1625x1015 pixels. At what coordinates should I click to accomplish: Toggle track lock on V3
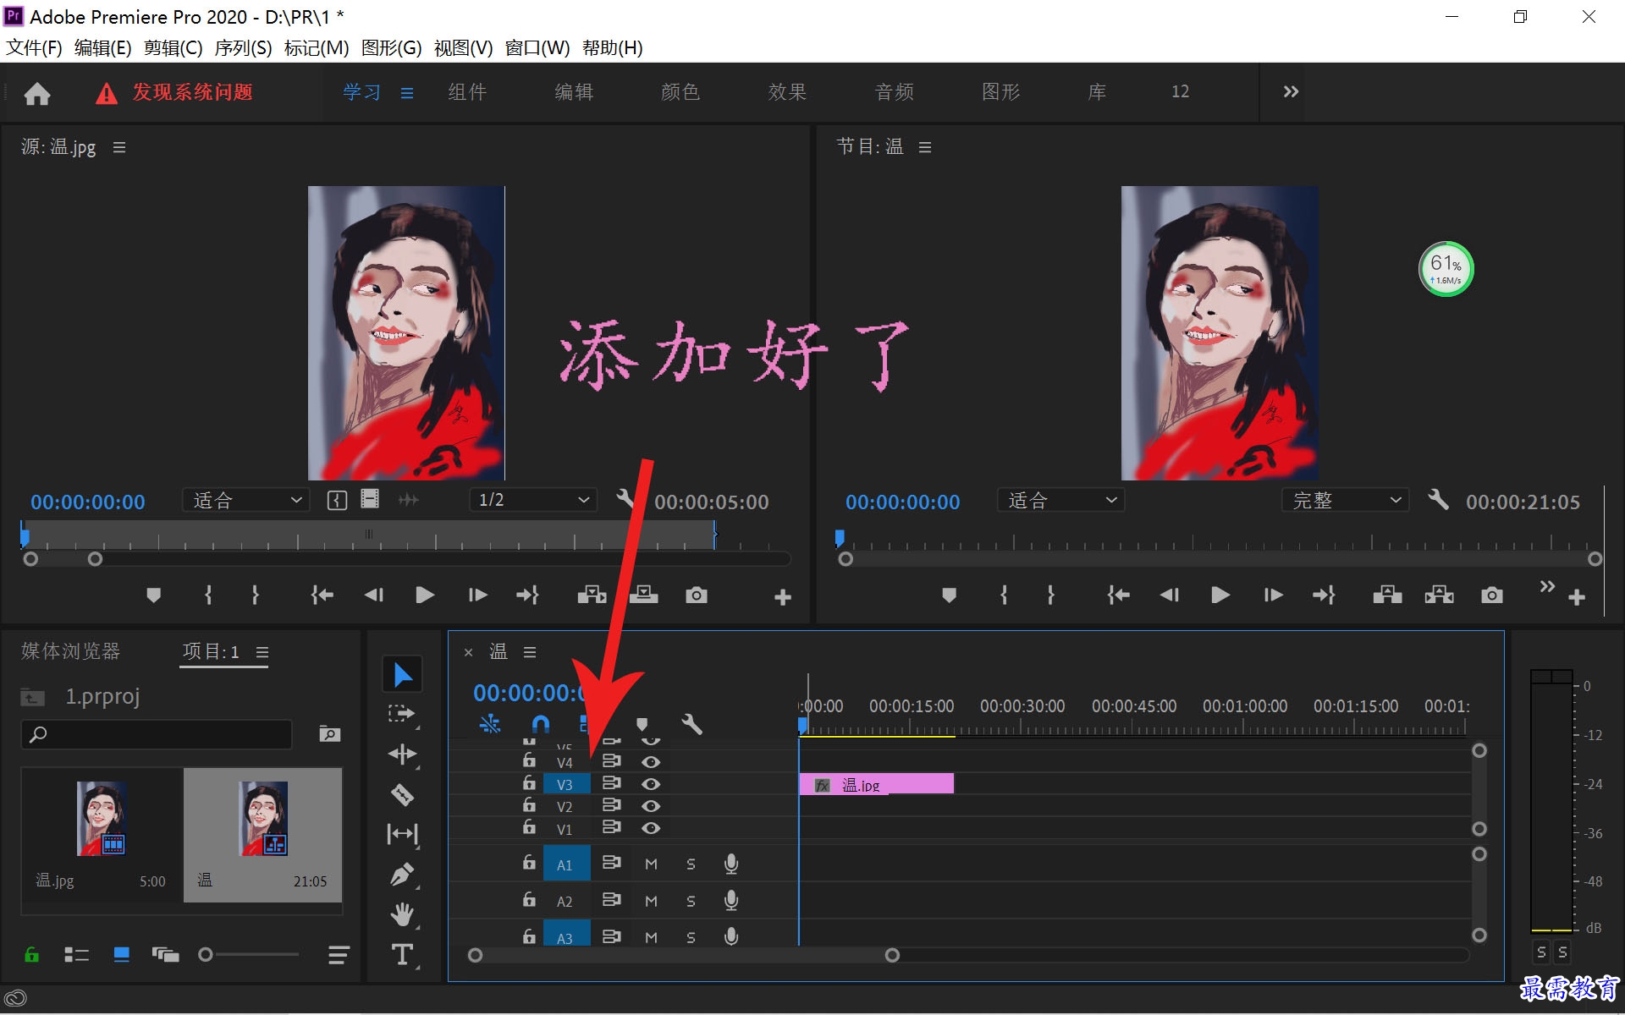(x=529, y=782)
